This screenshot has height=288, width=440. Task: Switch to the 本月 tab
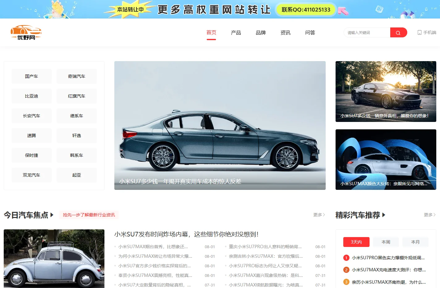[416, 242]
